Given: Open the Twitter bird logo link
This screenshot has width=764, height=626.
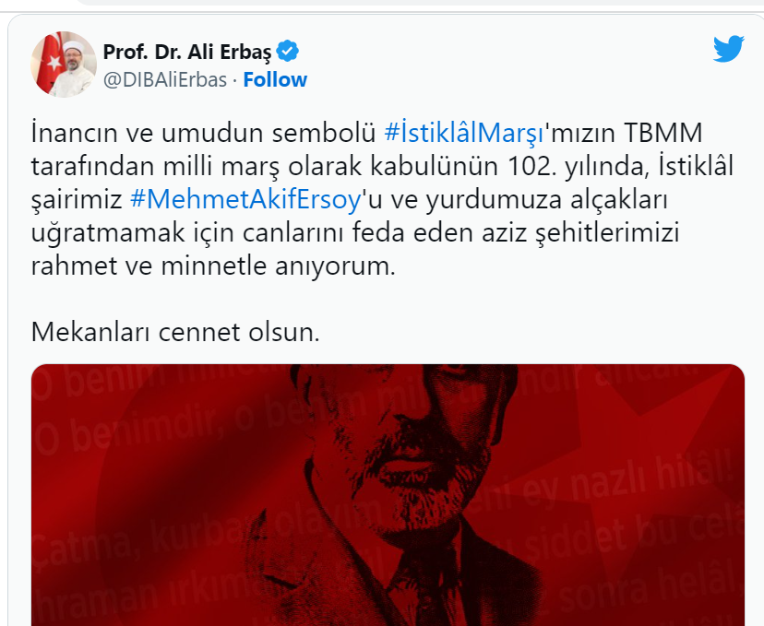Looking at the screenshot, I should 728,49.
